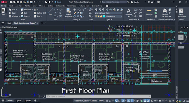Select the Door tool
This screenshot has width=189, height=103.
13,13
